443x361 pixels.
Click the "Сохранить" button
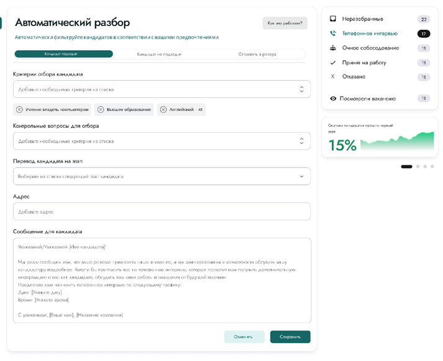coord(290,337)
